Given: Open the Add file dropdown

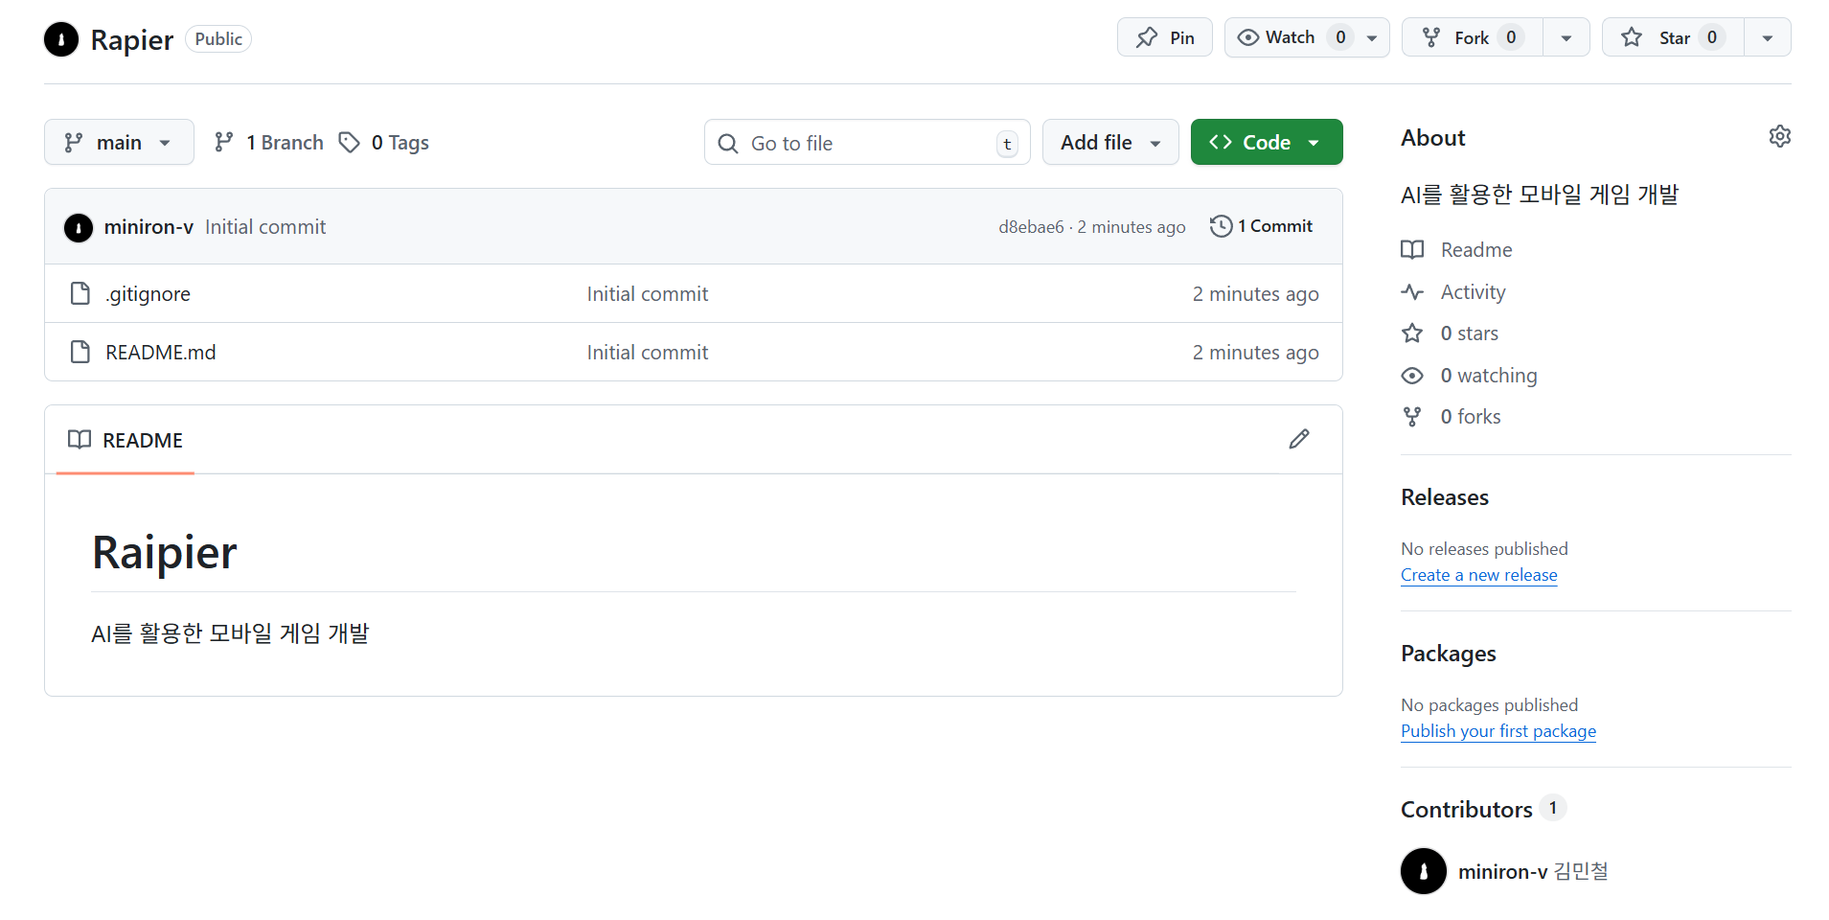Looking at the screenshot, I should (1110, 142).
